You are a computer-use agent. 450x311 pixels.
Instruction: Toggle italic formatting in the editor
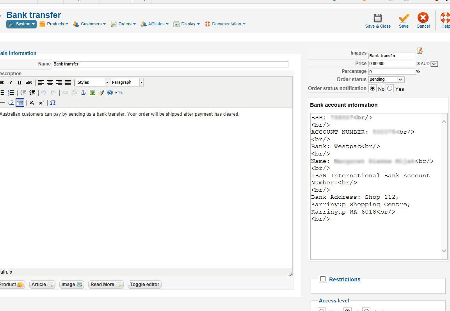pos(11,82)
